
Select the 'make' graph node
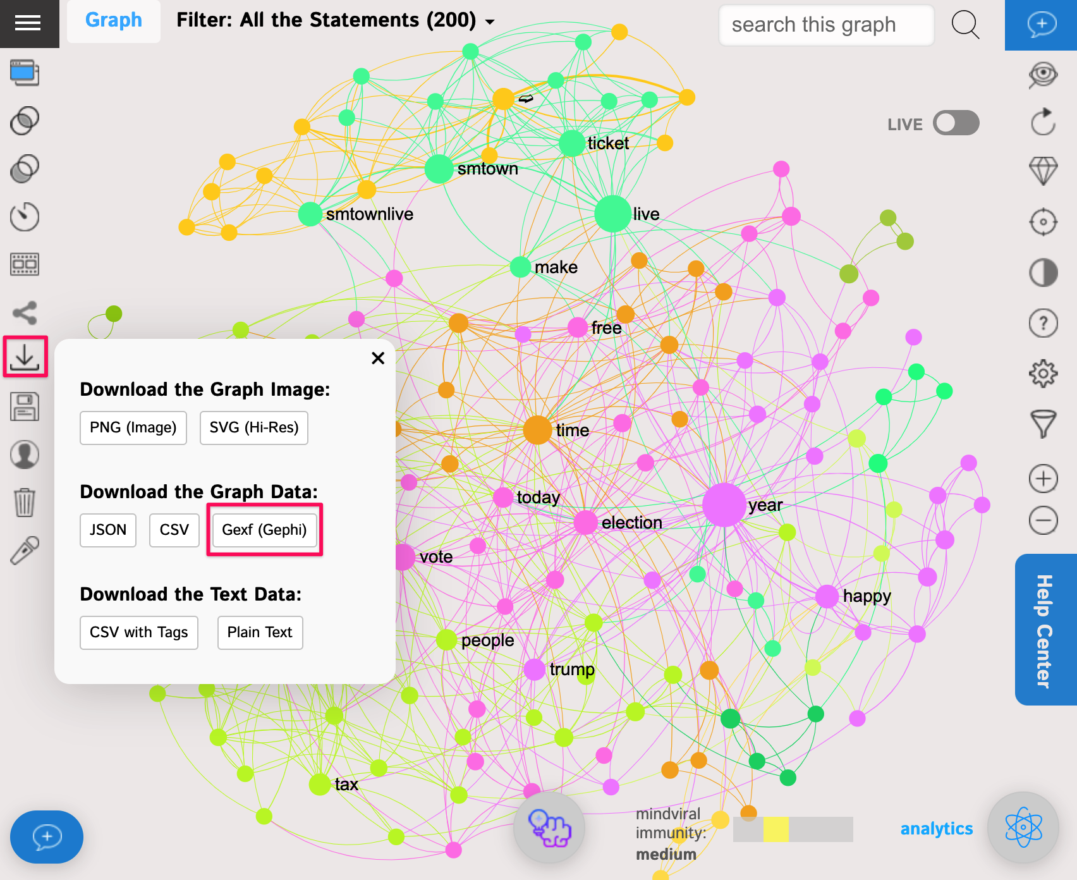(x=520, y=267)
